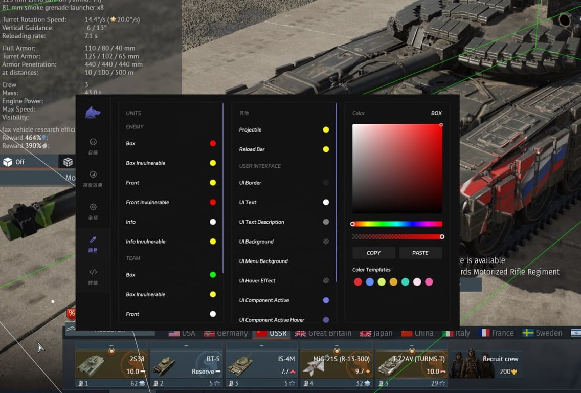Click inside the red saturation picker square
Screen dimensions: 581x393
pyautogui.click(x=397, y=169)
